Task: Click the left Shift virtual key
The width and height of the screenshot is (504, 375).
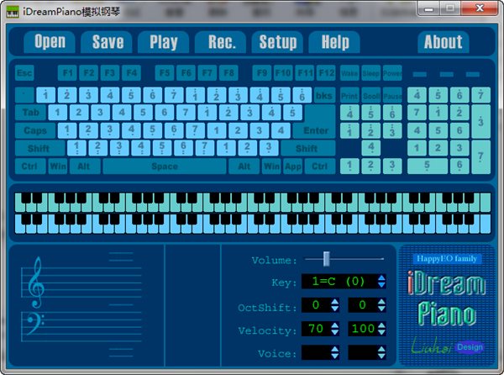Action: pyautogui.click(x=39, y=148)
